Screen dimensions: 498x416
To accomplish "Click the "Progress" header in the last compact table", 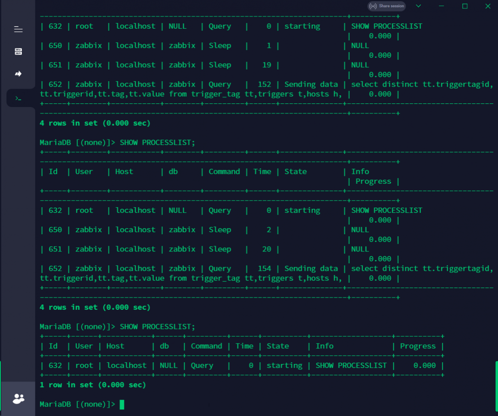I will [x=418, y=346].
